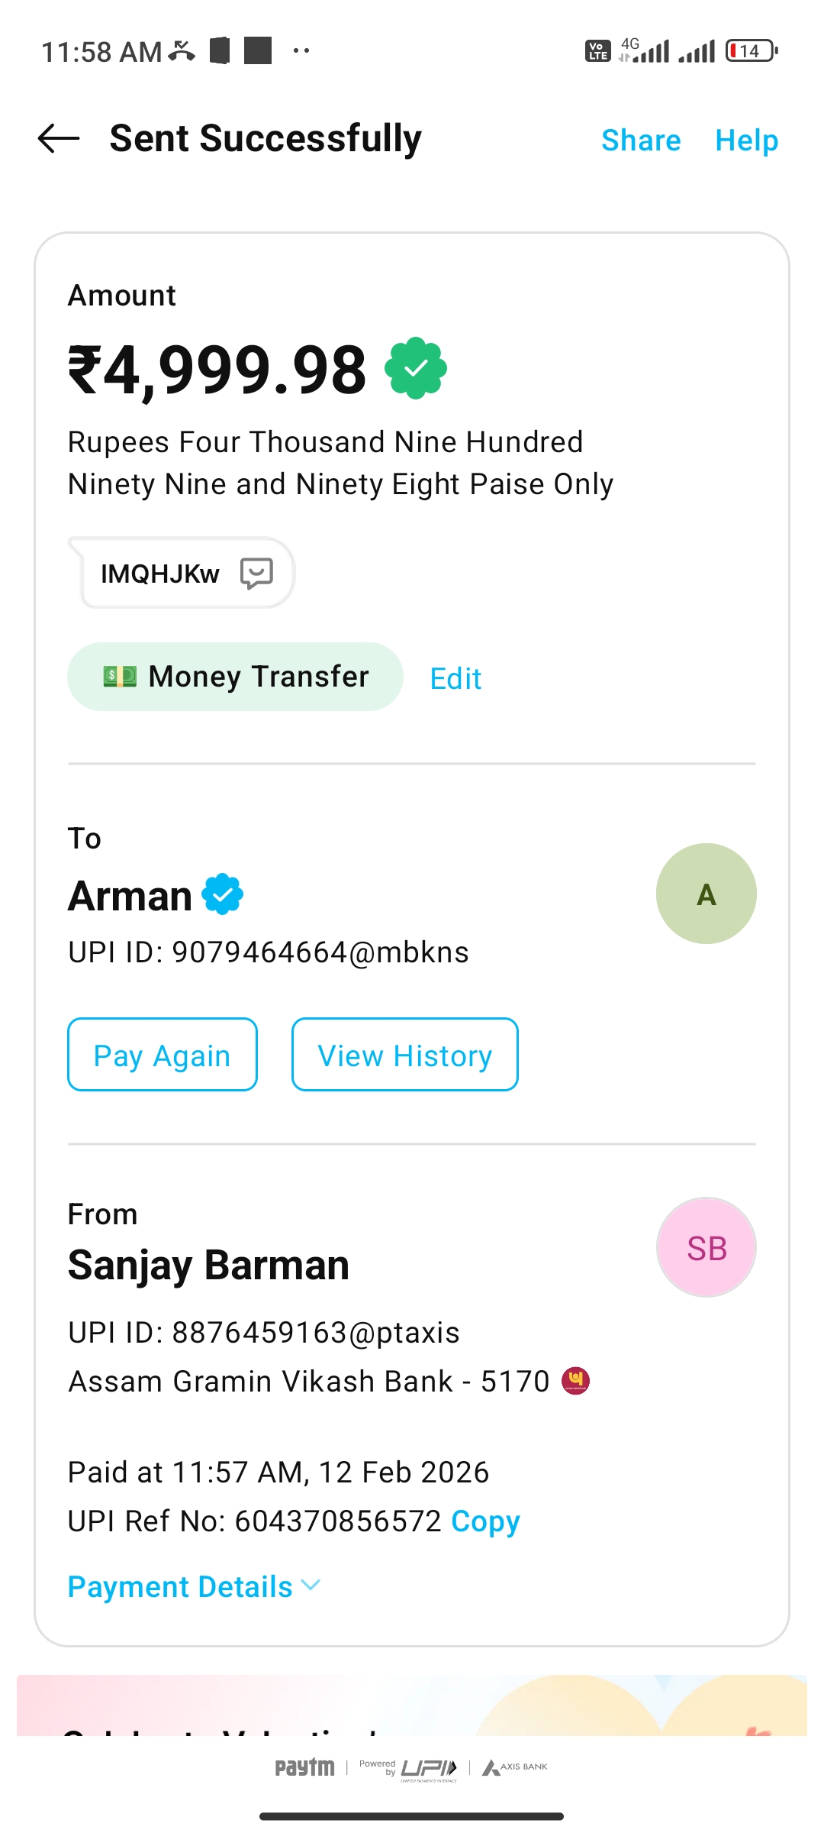The height and width of the screenshot is (1833, 824).
Task: Expand the Payment Details section
Action: [180, 1587]
